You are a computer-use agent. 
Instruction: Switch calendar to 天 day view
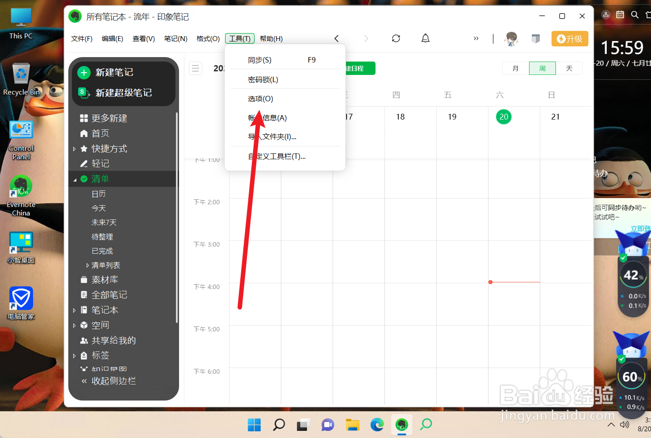569,68
